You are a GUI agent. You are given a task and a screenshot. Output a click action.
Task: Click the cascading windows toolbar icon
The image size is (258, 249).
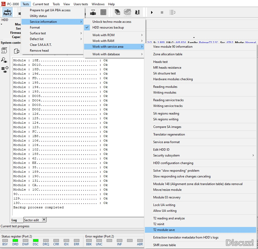pyautogui.click(x=117, y=12)
